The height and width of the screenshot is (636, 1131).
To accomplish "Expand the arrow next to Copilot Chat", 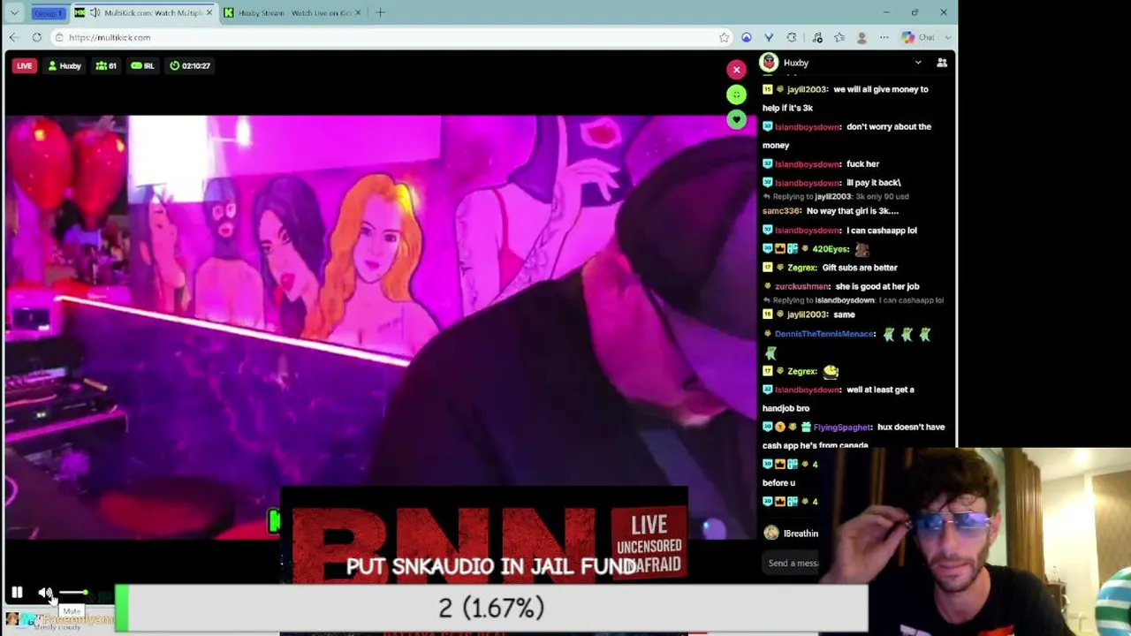I will [948, 37].
